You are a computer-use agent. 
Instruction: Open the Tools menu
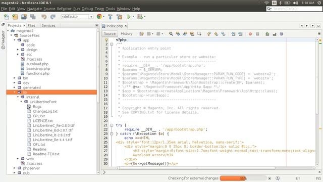(110, 9)
